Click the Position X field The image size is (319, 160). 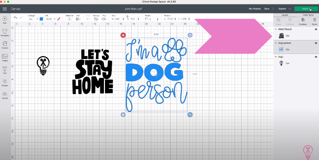pyautogui.click(x=170, y=19)
